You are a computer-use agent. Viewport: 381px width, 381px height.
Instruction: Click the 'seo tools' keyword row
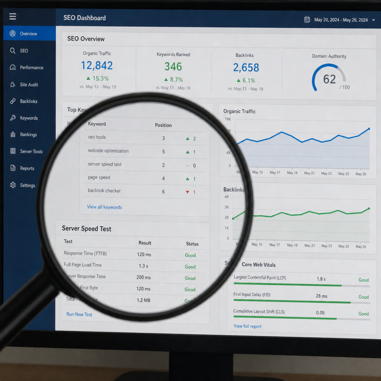point(145,138)
